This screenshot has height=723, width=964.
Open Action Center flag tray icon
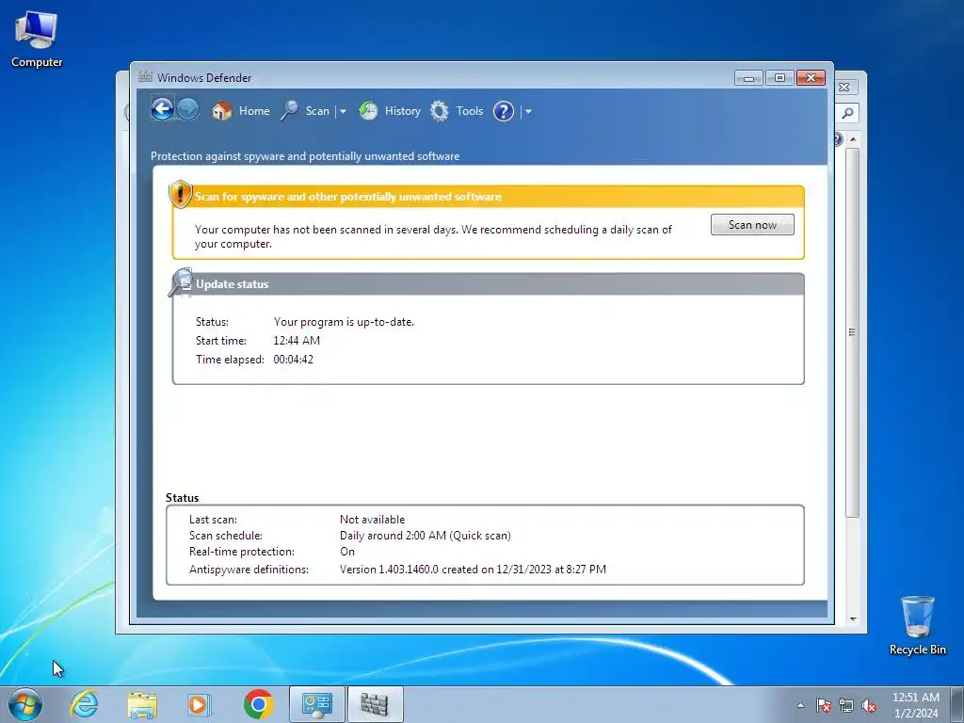823,705
